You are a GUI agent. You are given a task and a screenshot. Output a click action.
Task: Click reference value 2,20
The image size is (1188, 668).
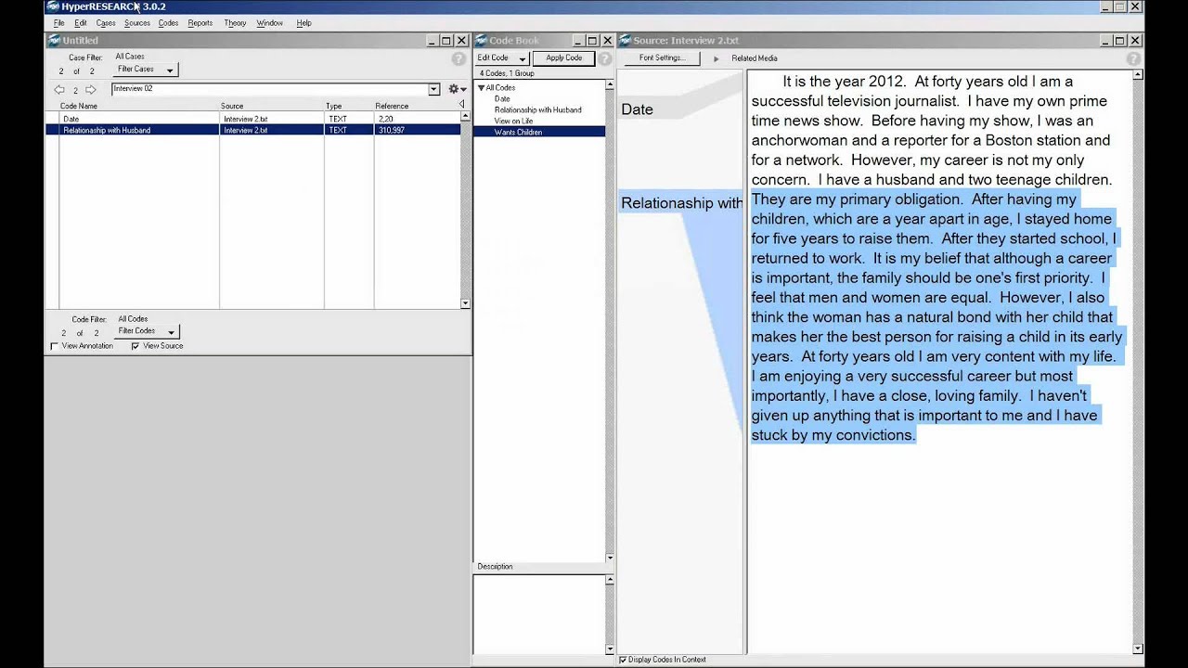tap(385, 120)
